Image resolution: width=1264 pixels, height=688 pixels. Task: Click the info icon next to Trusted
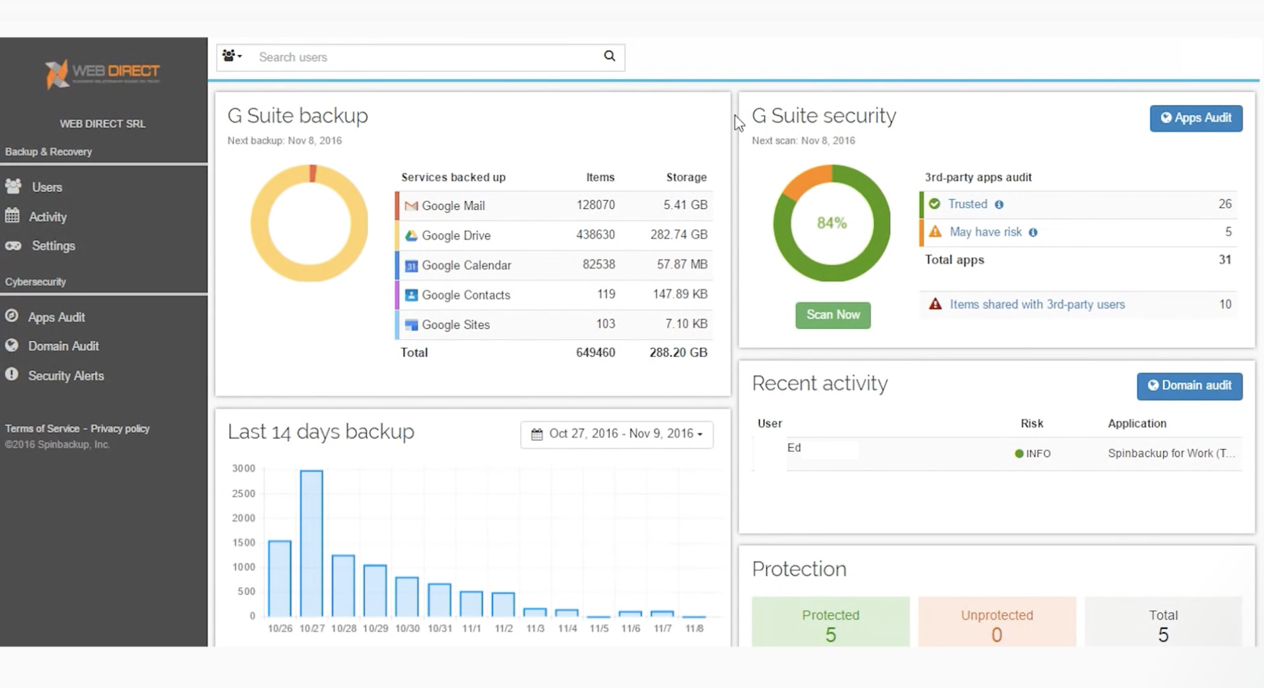999,205
